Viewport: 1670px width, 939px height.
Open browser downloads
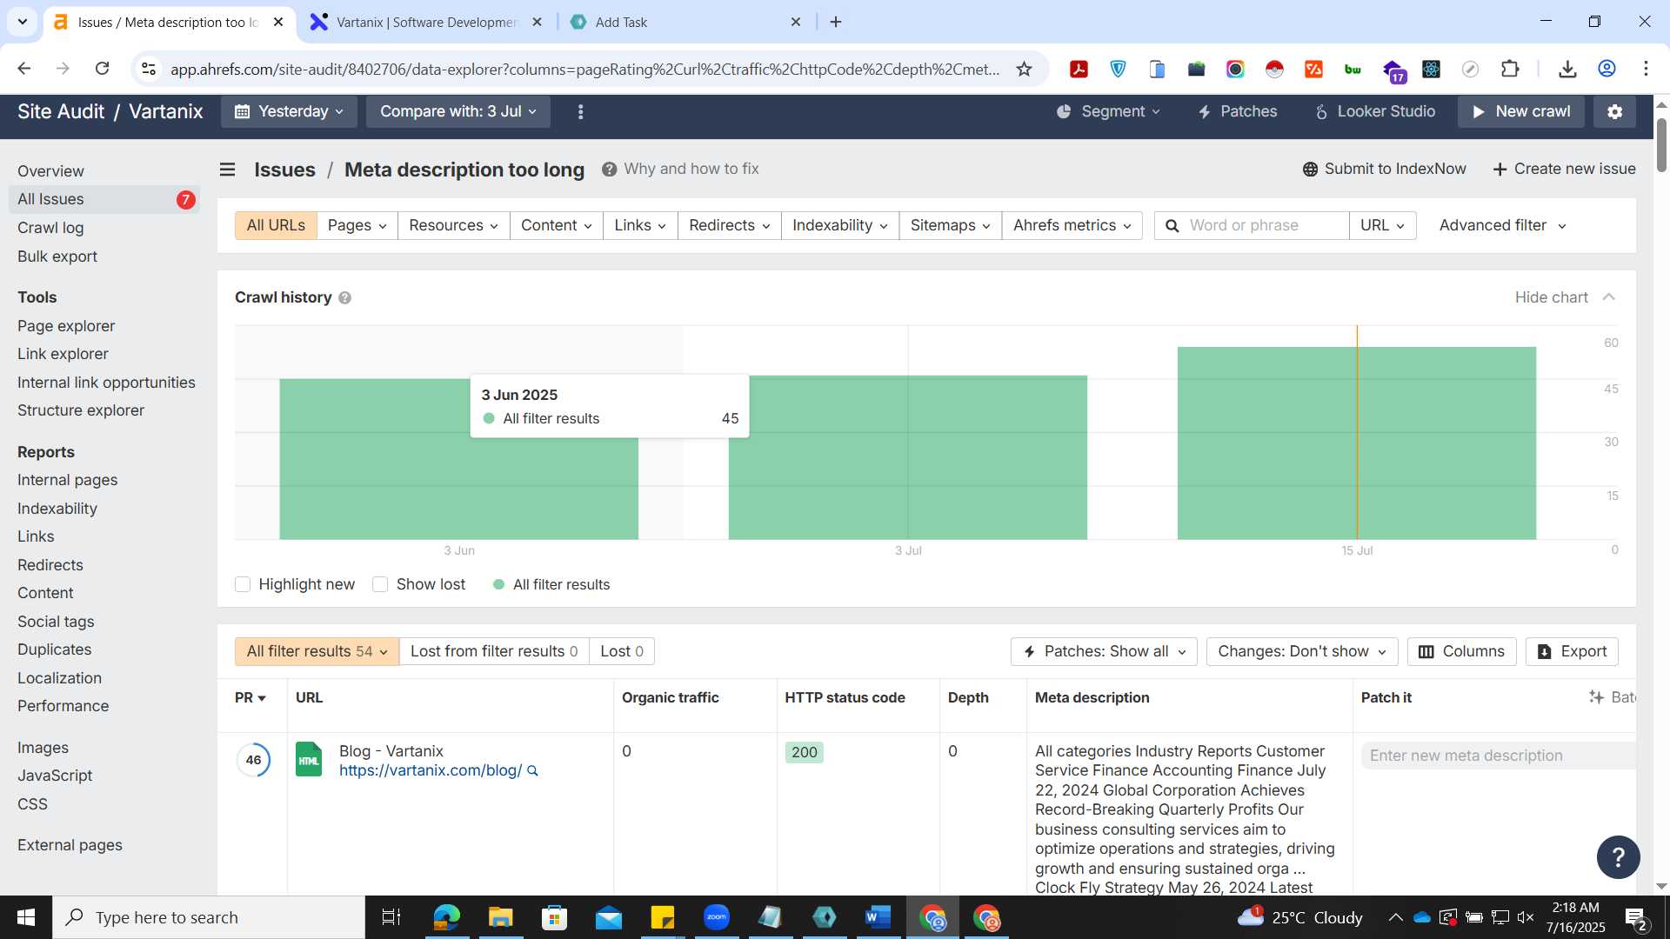tap(1567, 69)
